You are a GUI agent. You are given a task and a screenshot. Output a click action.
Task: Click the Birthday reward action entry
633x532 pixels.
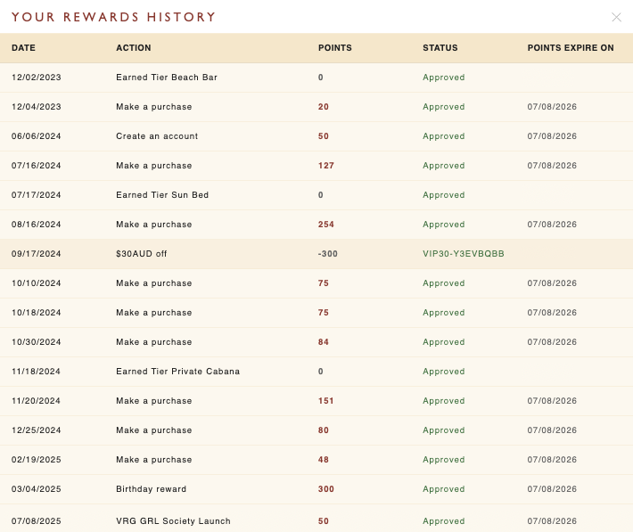[x=151, y=489]
